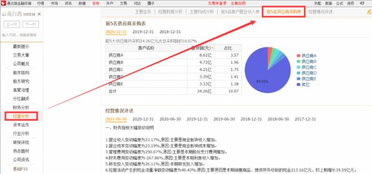Select supplier table date 2019-12-31
Screen dimensions: 372x174
tap(143, 32)
